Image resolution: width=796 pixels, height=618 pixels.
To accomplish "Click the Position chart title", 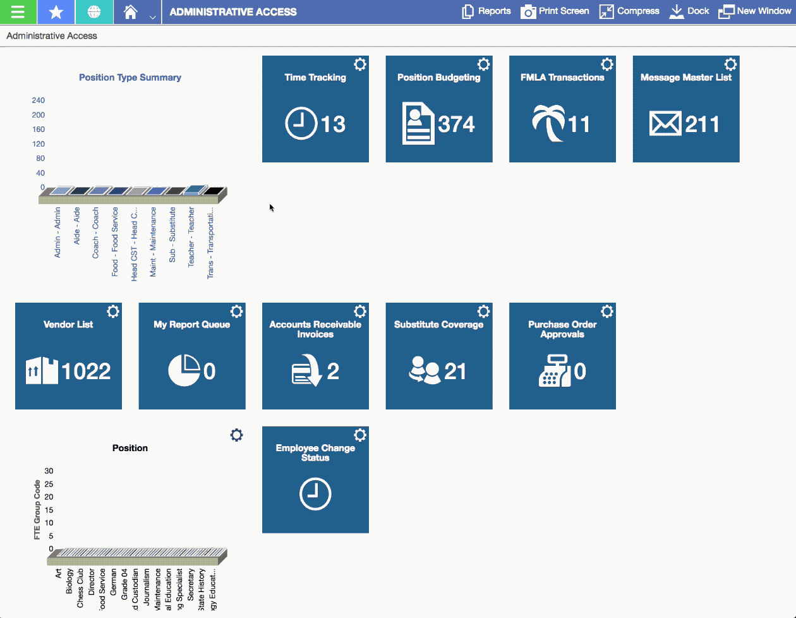I will point(130,448).
